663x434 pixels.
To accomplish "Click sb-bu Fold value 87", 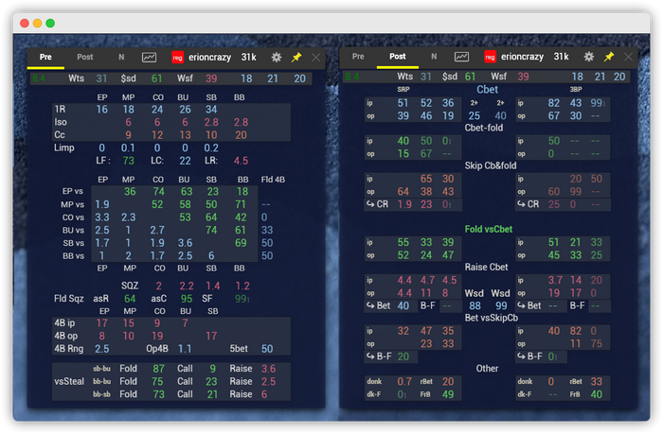I will tap(158, 369).
